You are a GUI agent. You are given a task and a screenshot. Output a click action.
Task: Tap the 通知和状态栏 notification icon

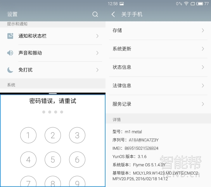10,36
